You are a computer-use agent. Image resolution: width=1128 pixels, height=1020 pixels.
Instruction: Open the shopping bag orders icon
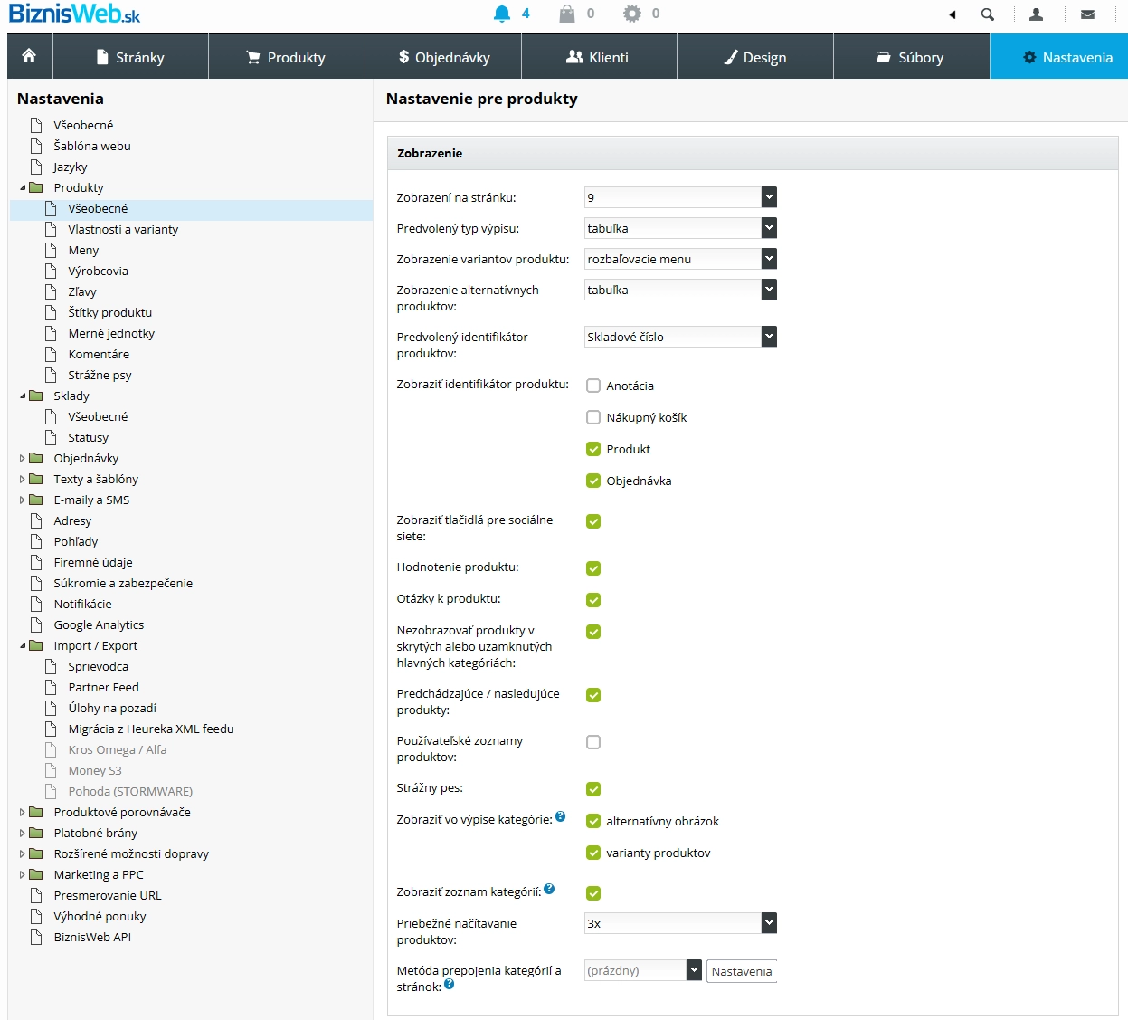click(567, 14)
